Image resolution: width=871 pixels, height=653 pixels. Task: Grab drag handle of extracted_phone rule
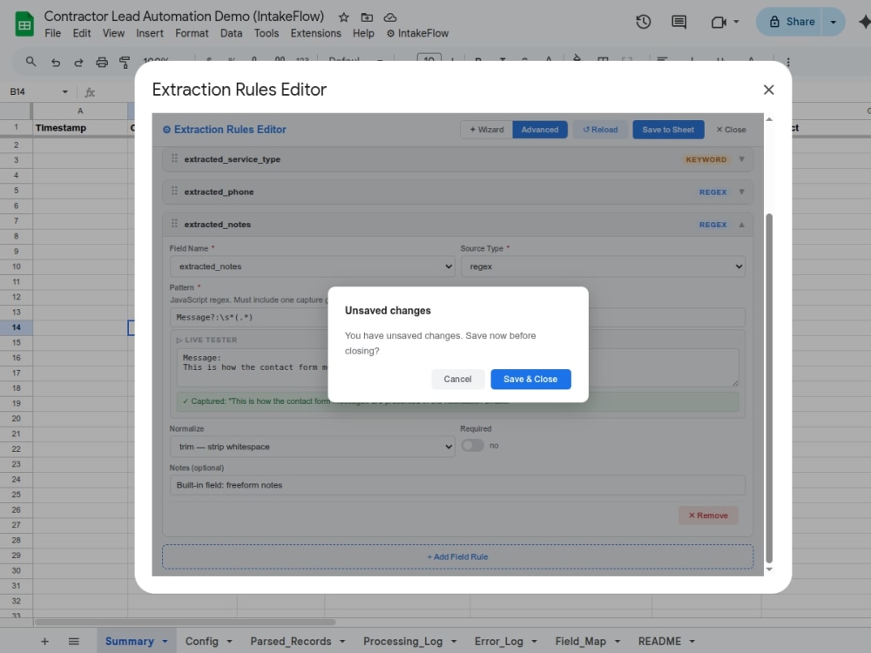[174, 191]
